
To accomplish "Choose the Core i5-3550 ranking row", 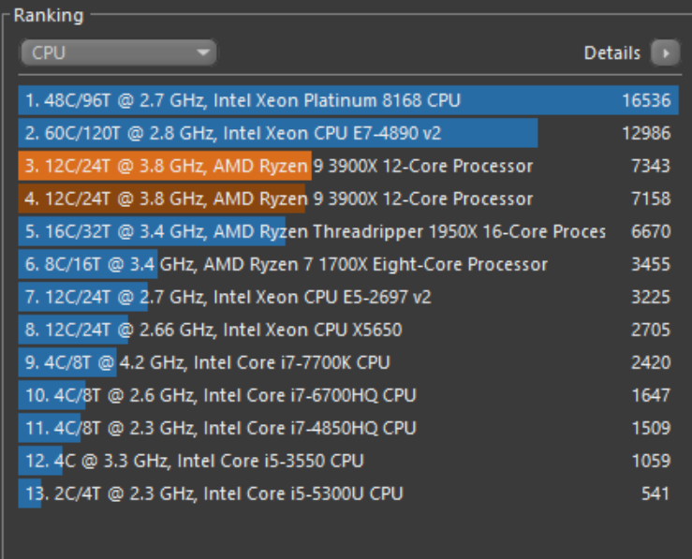I will [348, 461].
